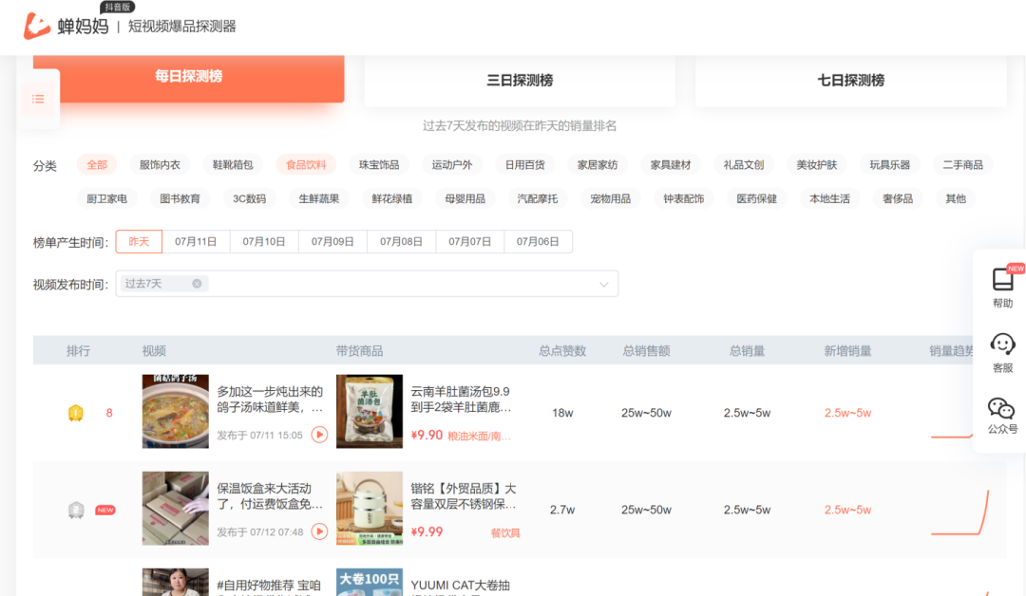Viewport: 1026px width, 596px height.
Task: Pick the 宠物用品 category
Action: coord(611,198)
